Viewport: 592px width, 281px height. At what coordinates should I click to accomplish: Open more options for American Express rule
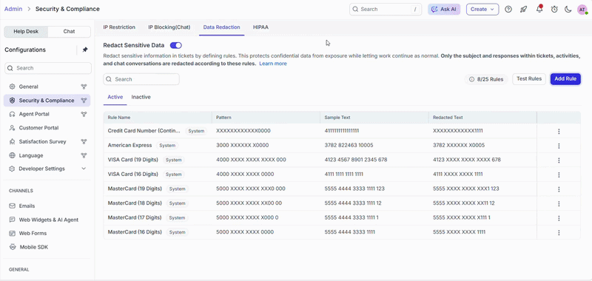pyautogui.click(x=559, y=146)
